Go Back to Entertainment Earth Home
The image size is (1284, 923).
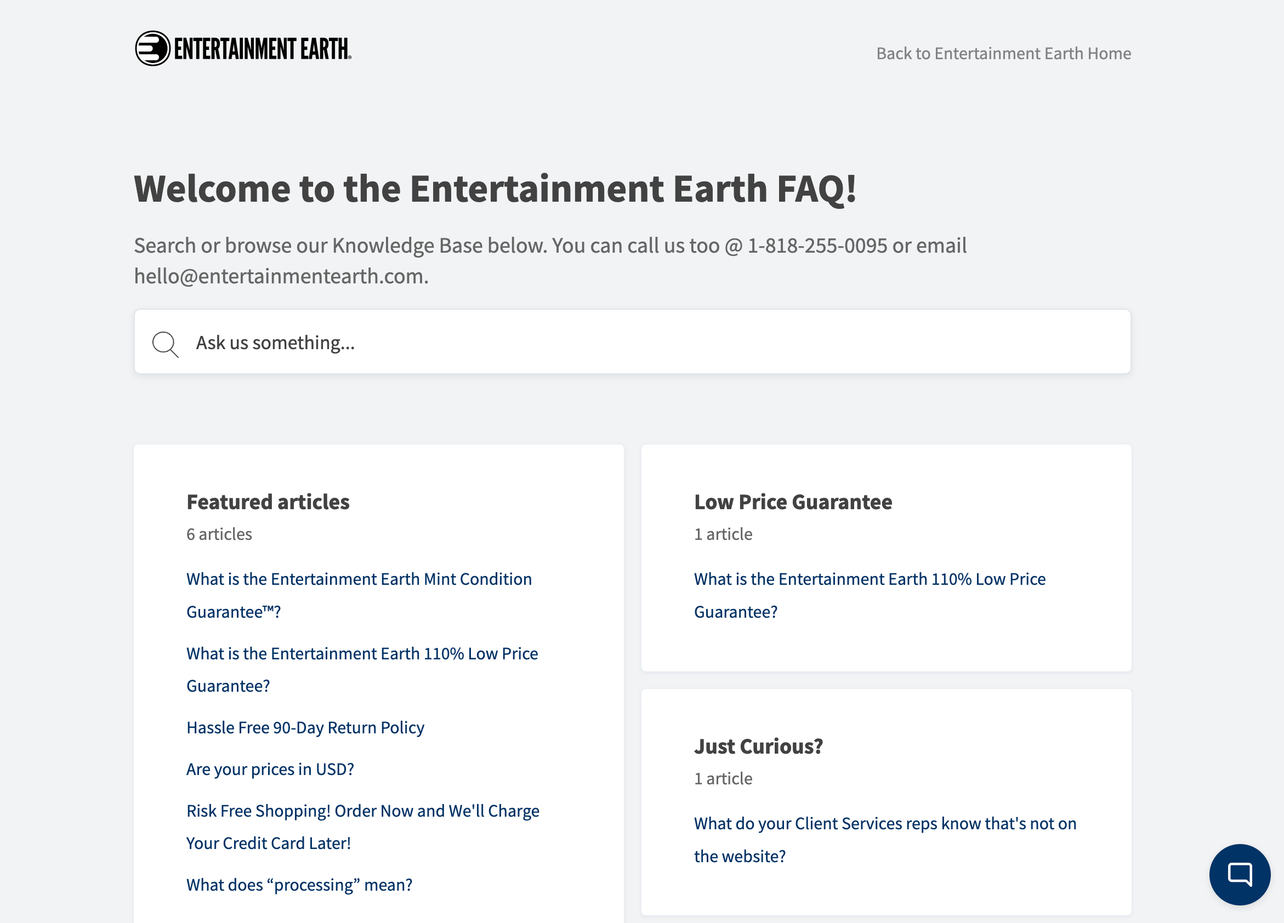tap(1003, 53)
